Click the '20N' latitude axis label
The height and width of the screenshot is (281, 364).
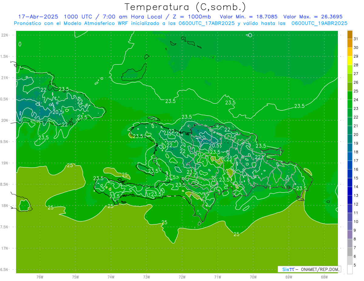click(x=5, y=120)
